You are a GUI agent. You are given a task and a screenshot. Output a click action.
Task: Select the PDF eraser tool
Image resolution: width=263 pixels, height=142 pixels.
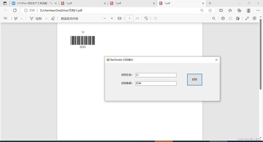tap(53, 18)
